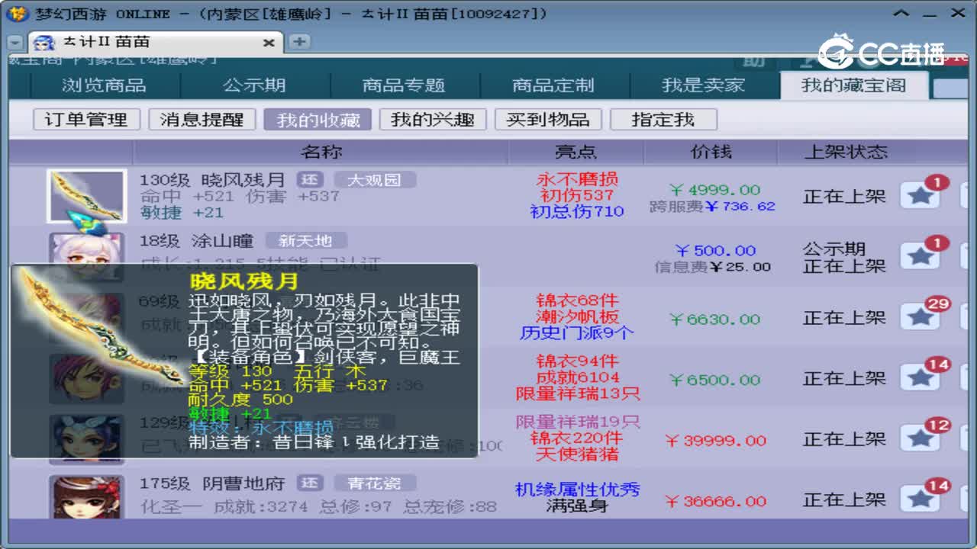Go to 商品专题 tab
This screenshot has width=977, height=549.
click(404, 85)
